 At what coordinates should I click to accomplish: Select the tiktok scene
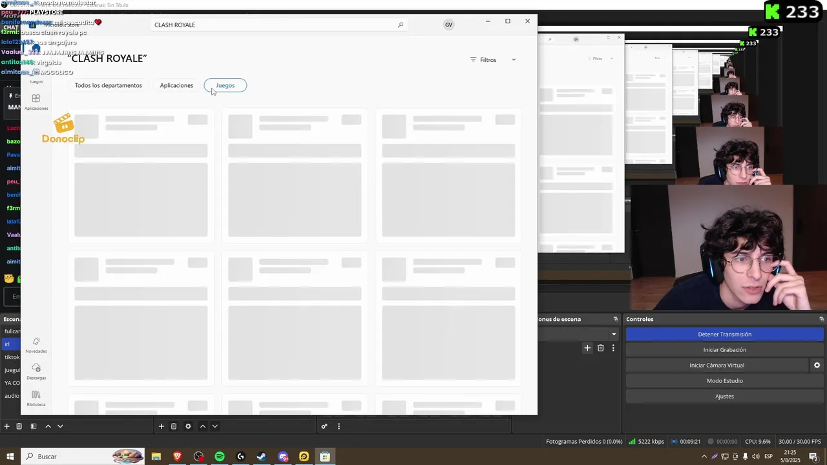[x=11, y=357]
